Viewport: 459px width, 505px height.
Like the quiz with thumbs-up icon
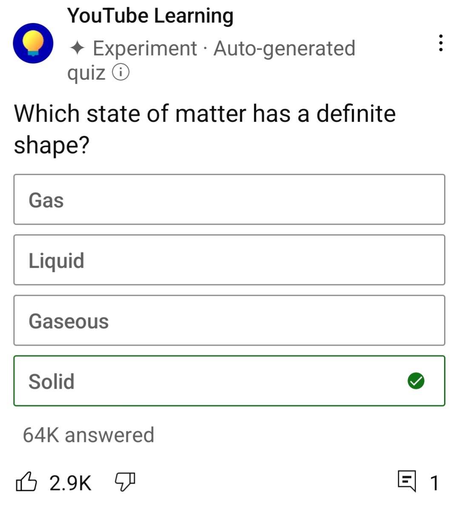click(26, 482)
